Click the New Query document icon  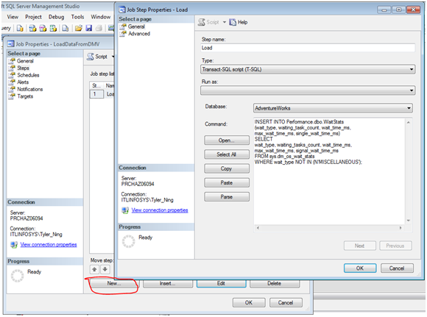pyautogui.click(x=20, y=28)
